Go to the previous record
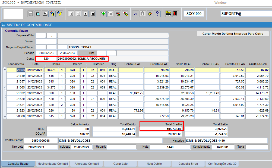The image size is (272, 168). tap(78, 14)
